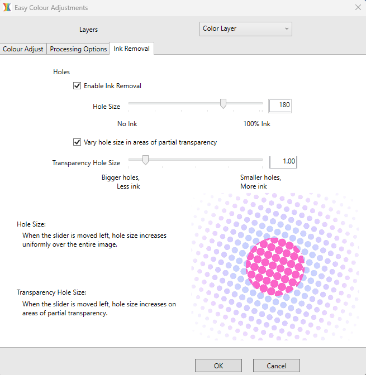Open the Color Layer dropdown
366x375 pixels.
pyautogui.click(x=245, y=29)
